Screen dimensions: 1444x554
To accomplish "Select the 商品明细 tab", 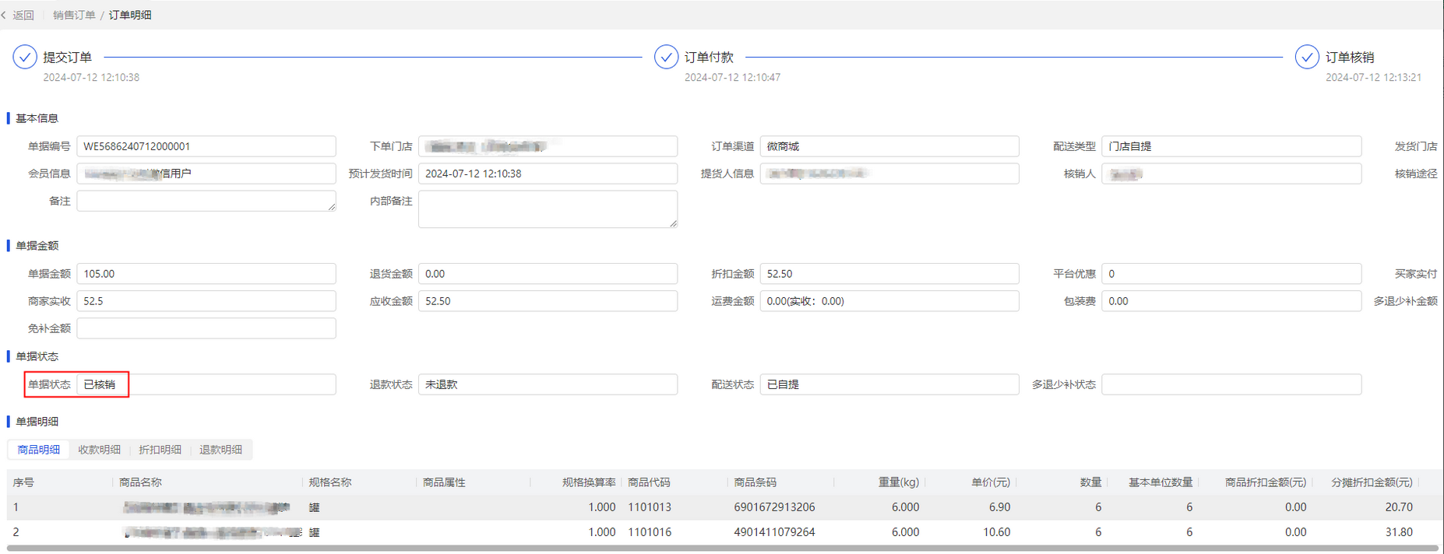I will pos(39,450).
